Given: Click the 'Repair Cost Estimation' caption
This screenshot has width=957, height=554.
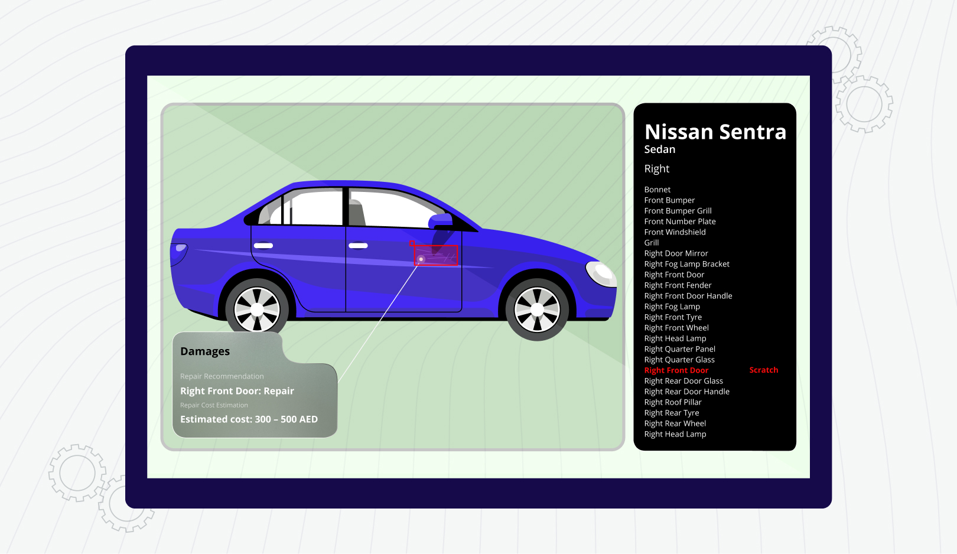Looking at the screenshot, I should [214, 405].
